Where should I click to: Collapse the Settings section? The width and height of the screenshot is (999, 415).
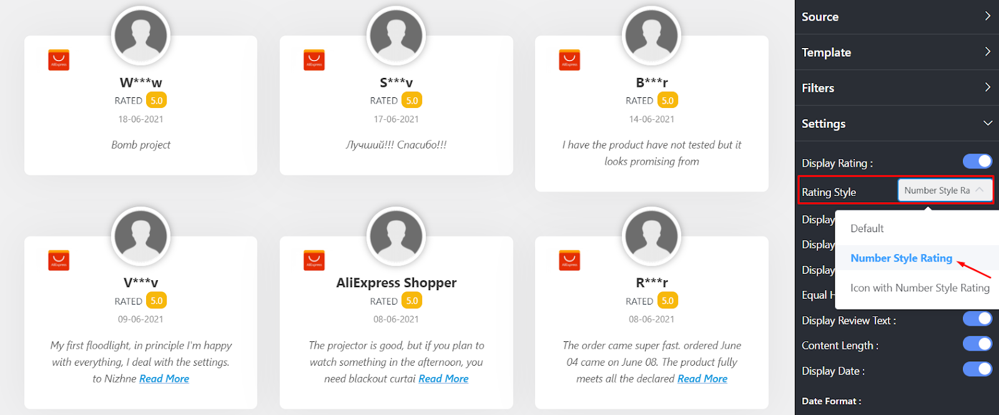point(897,124)
